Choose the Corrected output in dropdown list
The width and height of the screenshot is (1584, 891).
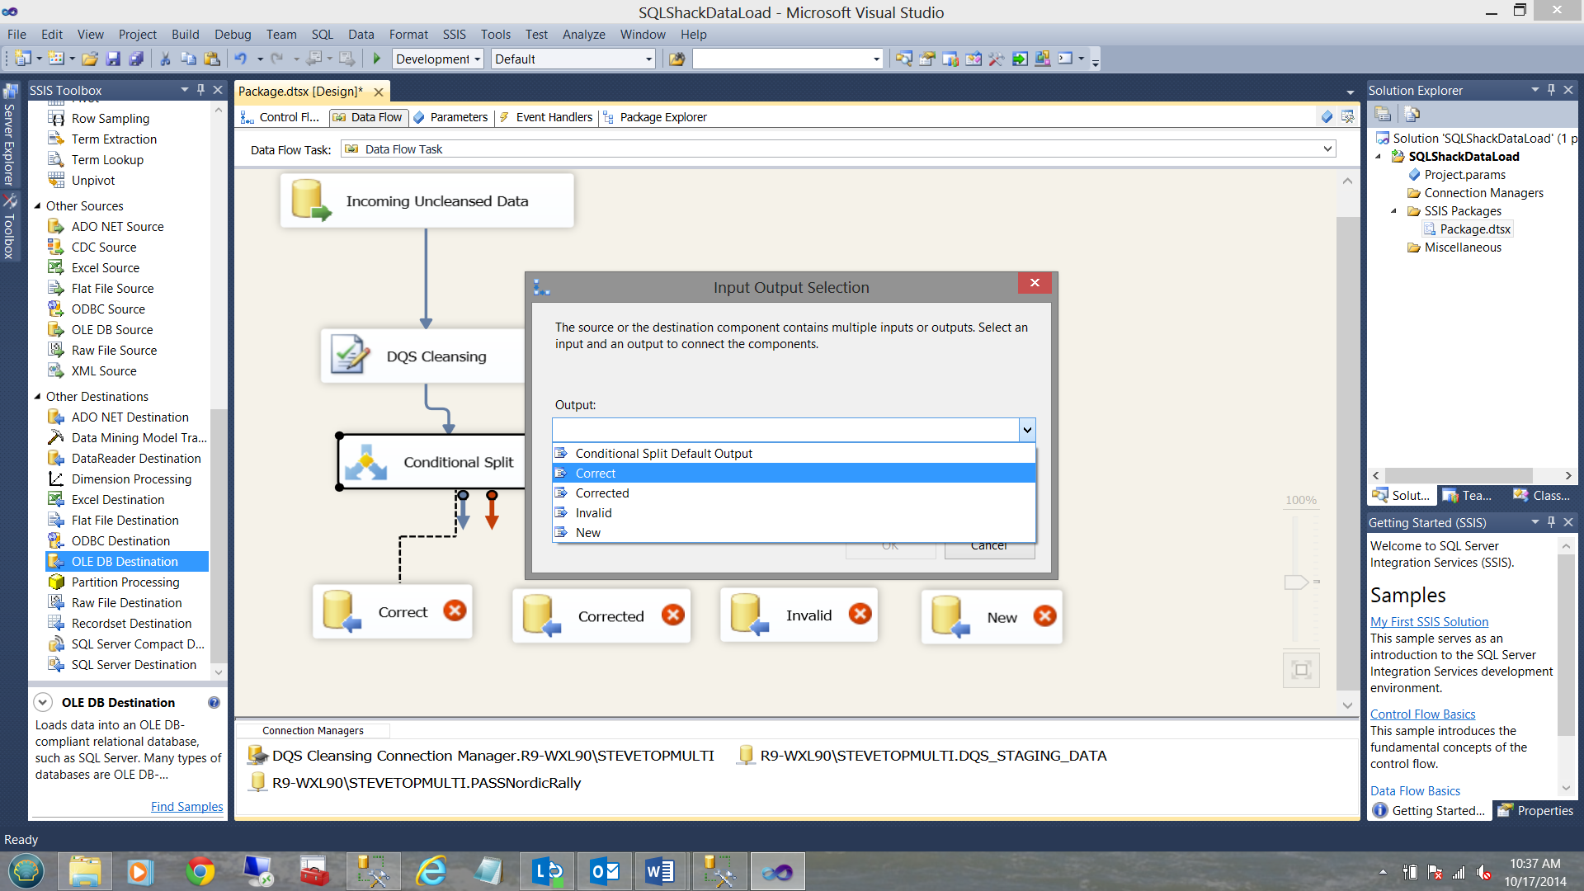click(602, 493)
